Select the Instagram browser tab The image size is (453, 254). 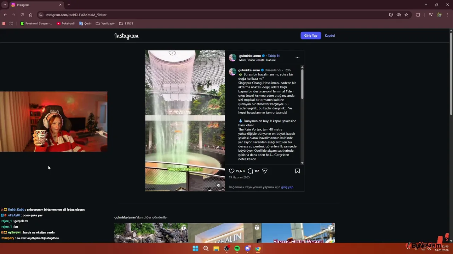[36, 5]
